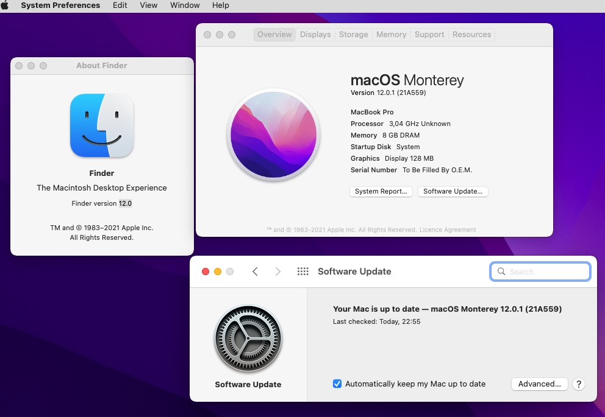
Task: Click the MacBook Pro model text
Action: click(x=372, y=112)
